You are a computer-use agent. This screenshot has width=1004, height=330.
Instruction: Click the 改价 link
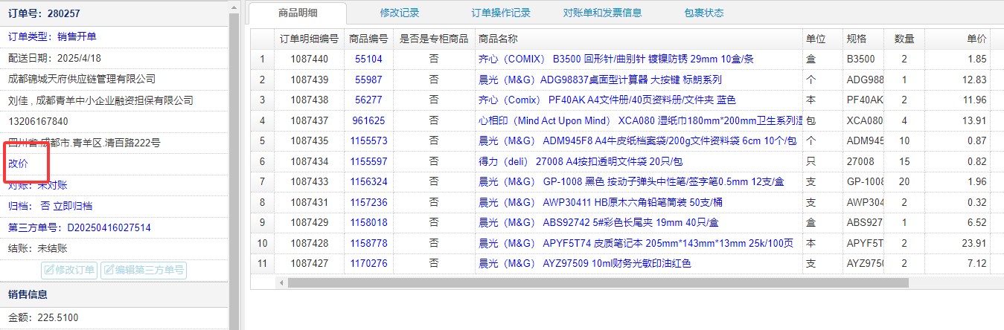click(18, 164)
